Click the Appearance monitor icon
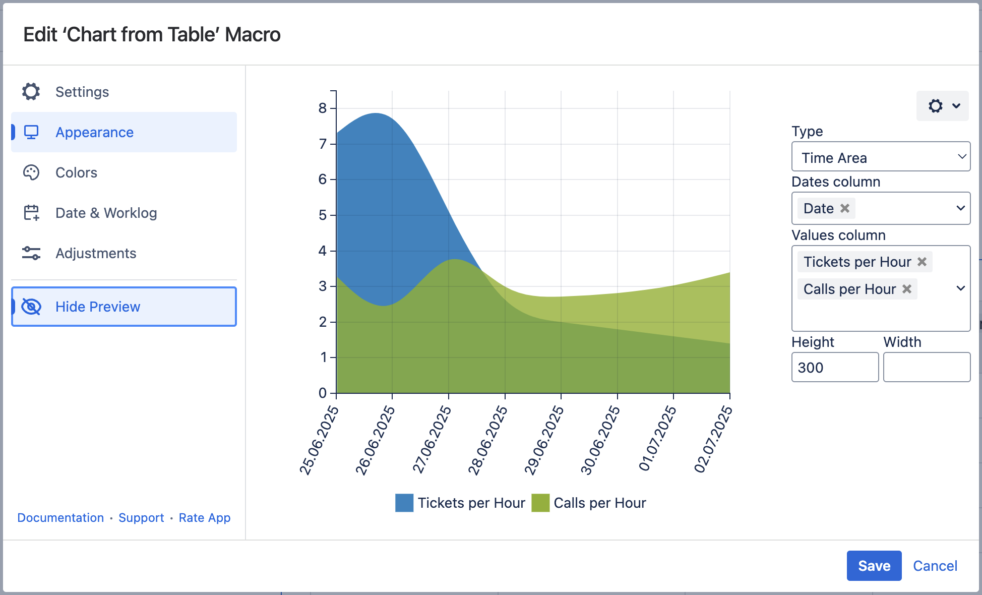The height and width of the screenshot is (595, 982). click(31, 132)
